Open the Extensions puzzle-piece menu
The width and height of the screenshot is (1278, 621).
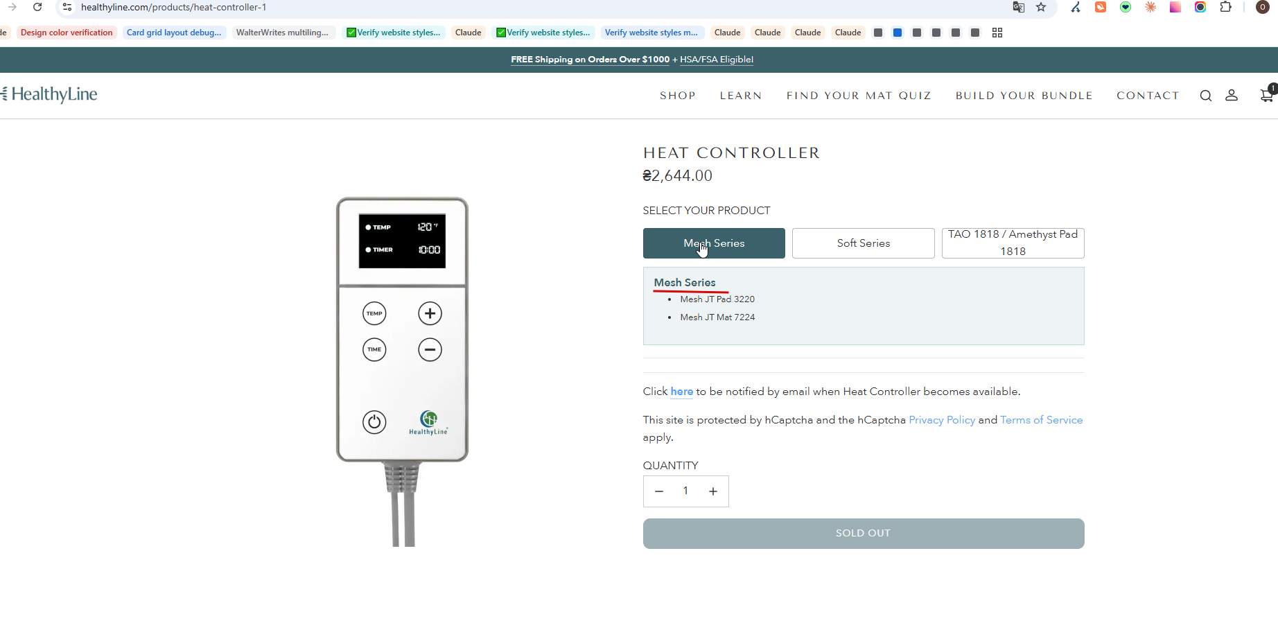(x=1226, y=7)
